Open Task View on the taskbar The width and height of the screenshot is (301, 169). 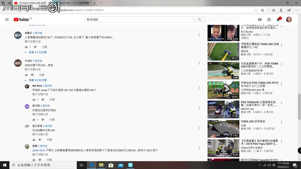[82, 165]
